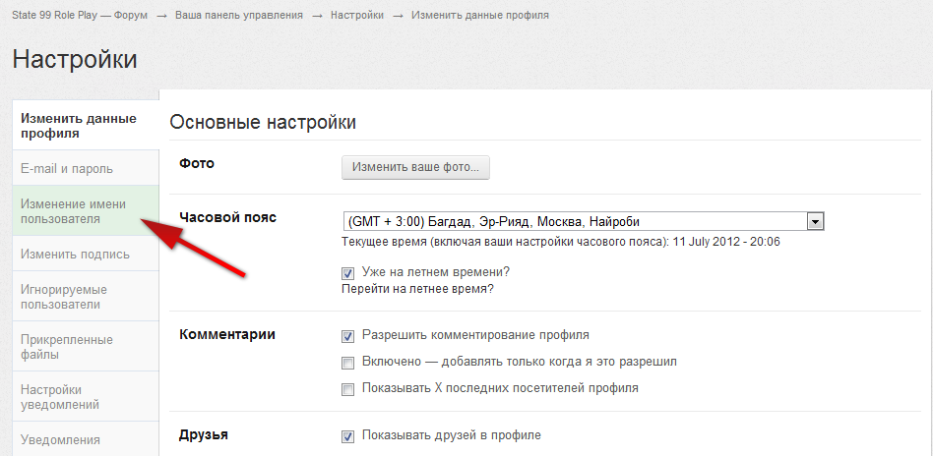Click the current breadcrumb Изменить данные профиля
The height and width of the screenshot is (456, 933).
(480, 15)
